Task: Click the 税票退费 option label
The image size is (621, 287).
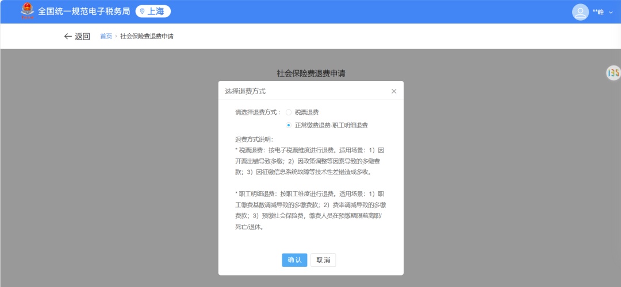Action: [x=306, y=113]
